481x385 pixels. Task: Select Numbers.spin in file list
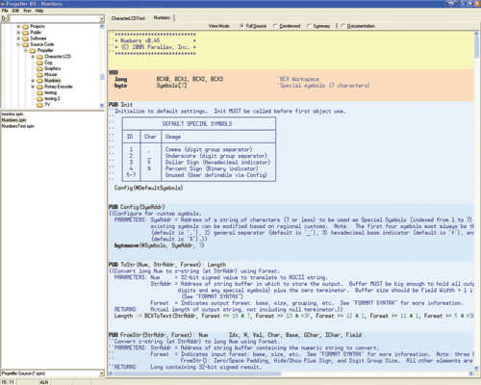pyautogui.click(x=14, y=120)
